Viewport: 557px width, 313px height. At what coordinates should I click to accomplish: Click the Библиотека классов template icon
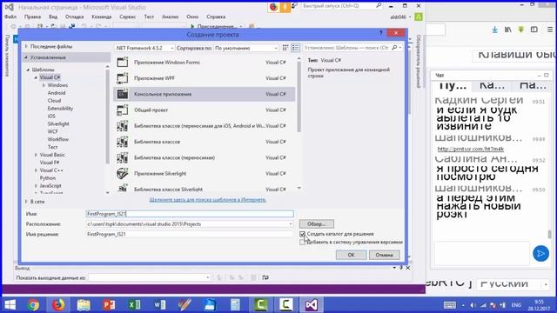123,142
